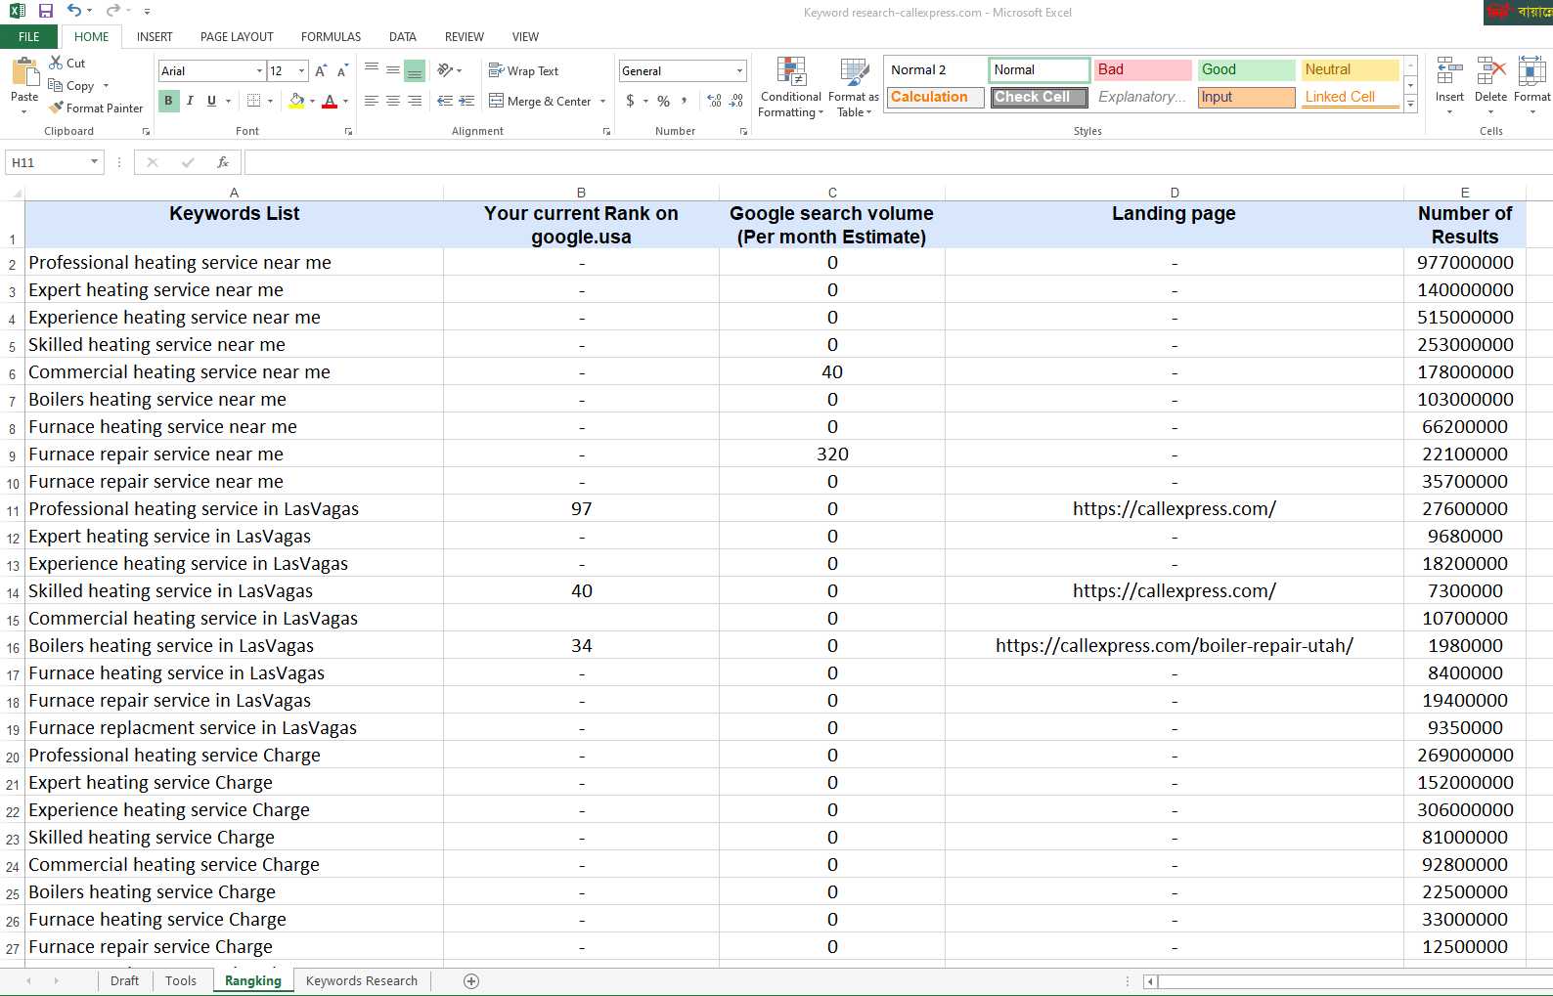Open Fill Color dropdown arrow
This screenshot has width=1553, height=996.
tap(312, 101)
